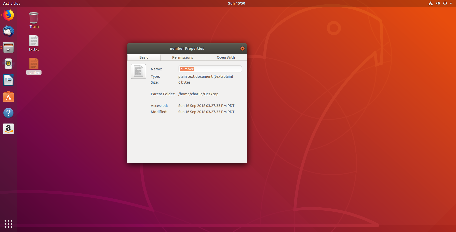The width and height of the screenshot is (456, 232).
Task: Open the power menu icon
Action: click(x=445, y=3)
